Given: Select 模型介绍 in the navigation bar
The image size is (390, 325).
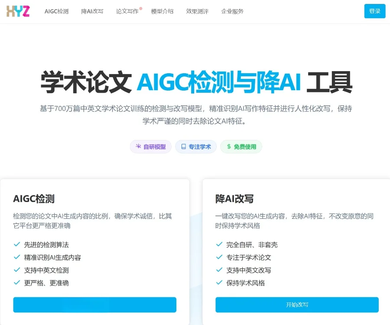Looking at the screenshot, I should 162,11.
